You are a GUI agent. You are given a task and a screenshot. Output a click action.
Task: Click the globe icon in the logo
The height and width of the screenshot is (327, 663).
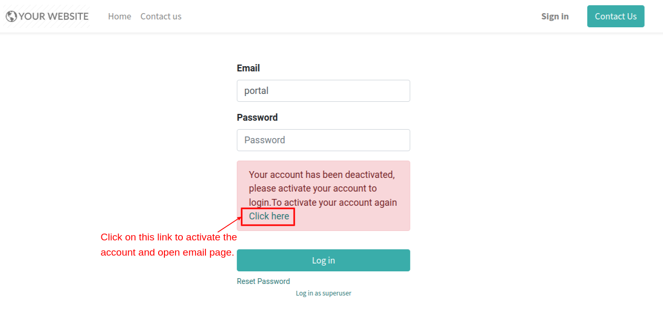click(x=12, y=16)
